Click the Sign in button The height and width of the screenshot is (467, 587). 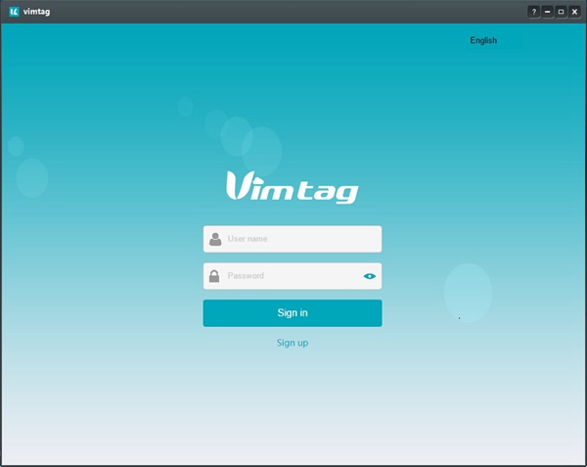[x=293, y=313]
